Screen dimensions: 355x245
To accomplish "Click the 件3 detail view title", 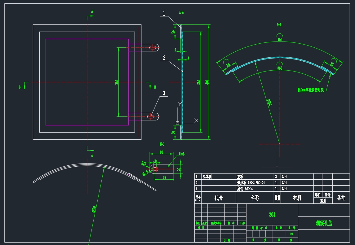I will (162, 144).
